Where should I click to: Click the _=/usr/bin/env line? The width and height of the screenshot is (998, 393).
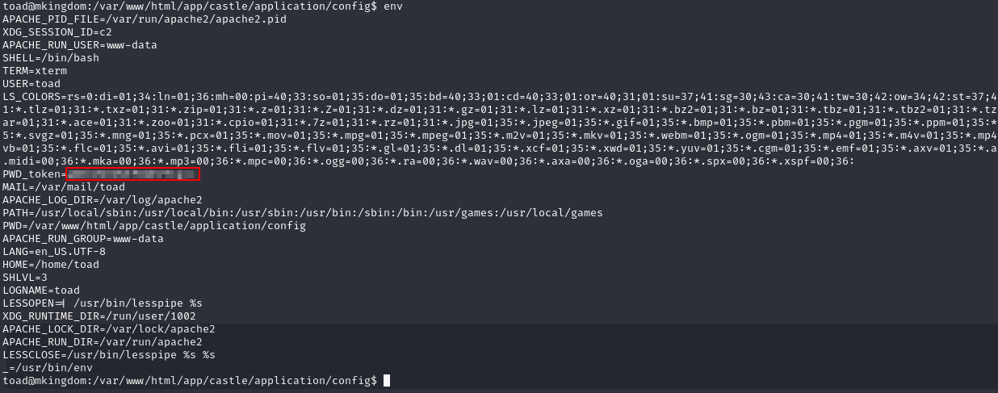click(48, 368)
